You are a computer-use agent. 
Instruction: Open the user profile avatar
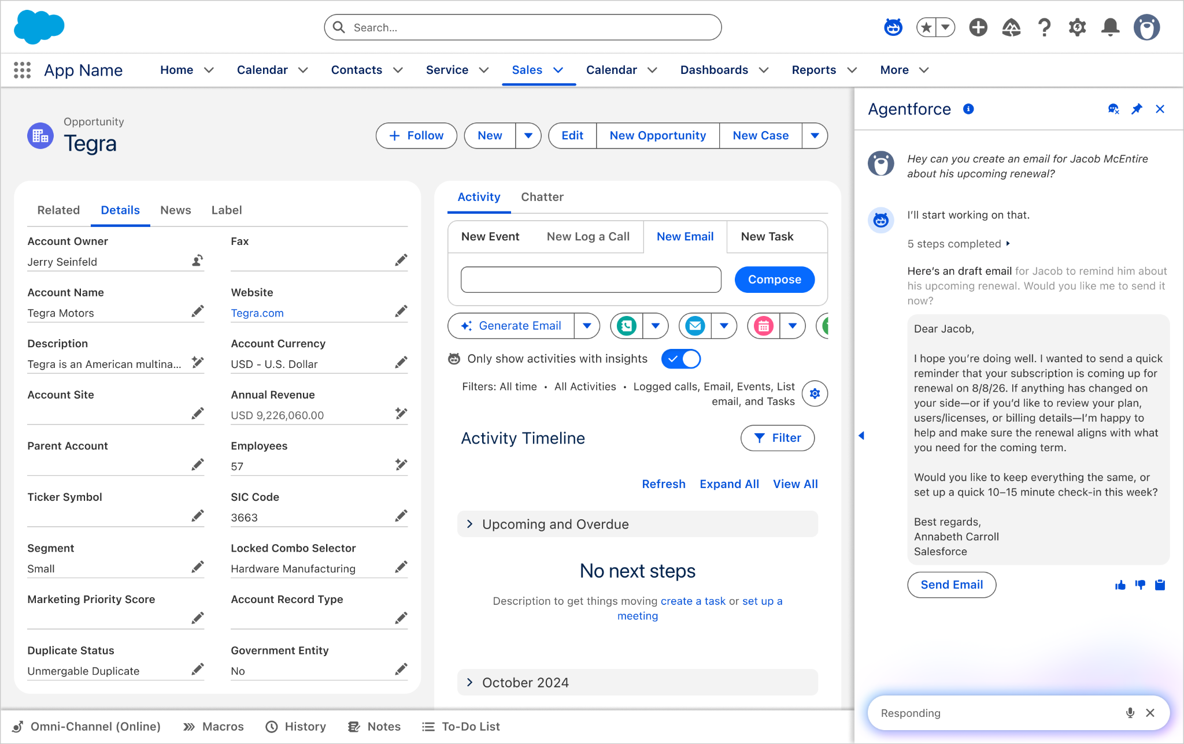pos(1146,27)
